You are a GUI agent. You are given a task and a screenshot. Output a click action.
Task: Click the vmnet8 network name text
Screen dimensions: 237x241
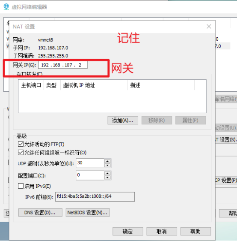tap(45, 40)
